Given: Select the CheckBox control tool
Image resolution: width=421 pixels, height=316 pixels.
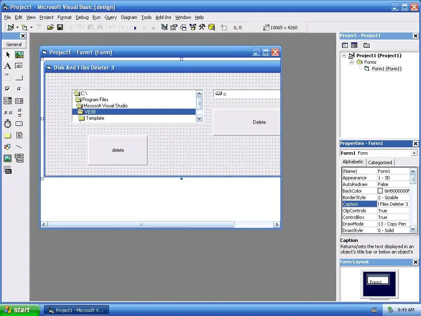Looking at the screenshot, I should tap(8, 89).
